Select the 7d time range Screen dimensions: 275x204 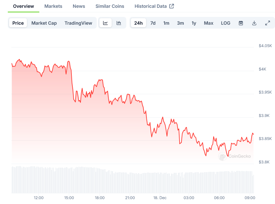pos(153,23)
